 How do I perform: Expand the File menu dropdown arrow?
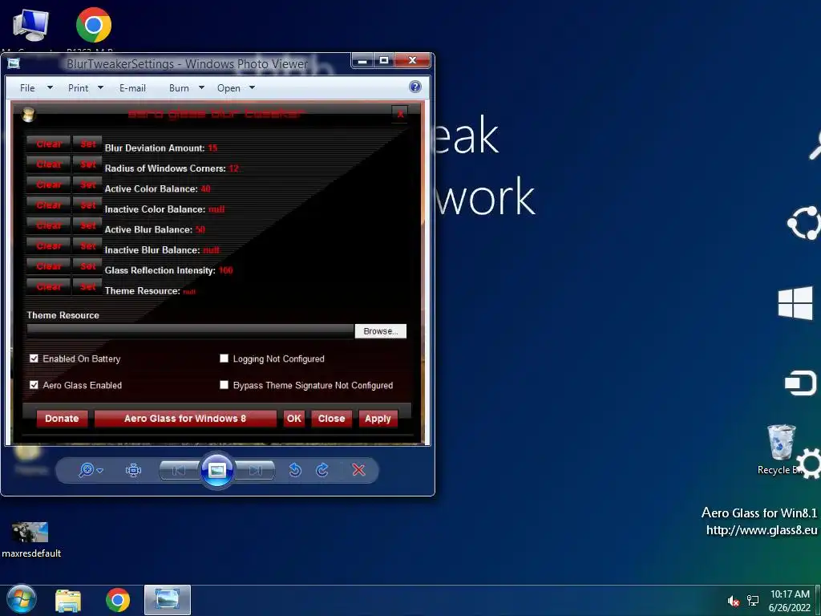[x=50, y=88]
